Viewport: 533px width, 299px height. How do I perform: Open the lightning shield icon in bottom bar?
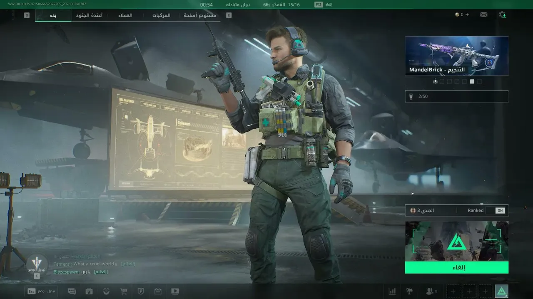pyautogui.click(x=141, y=292)
